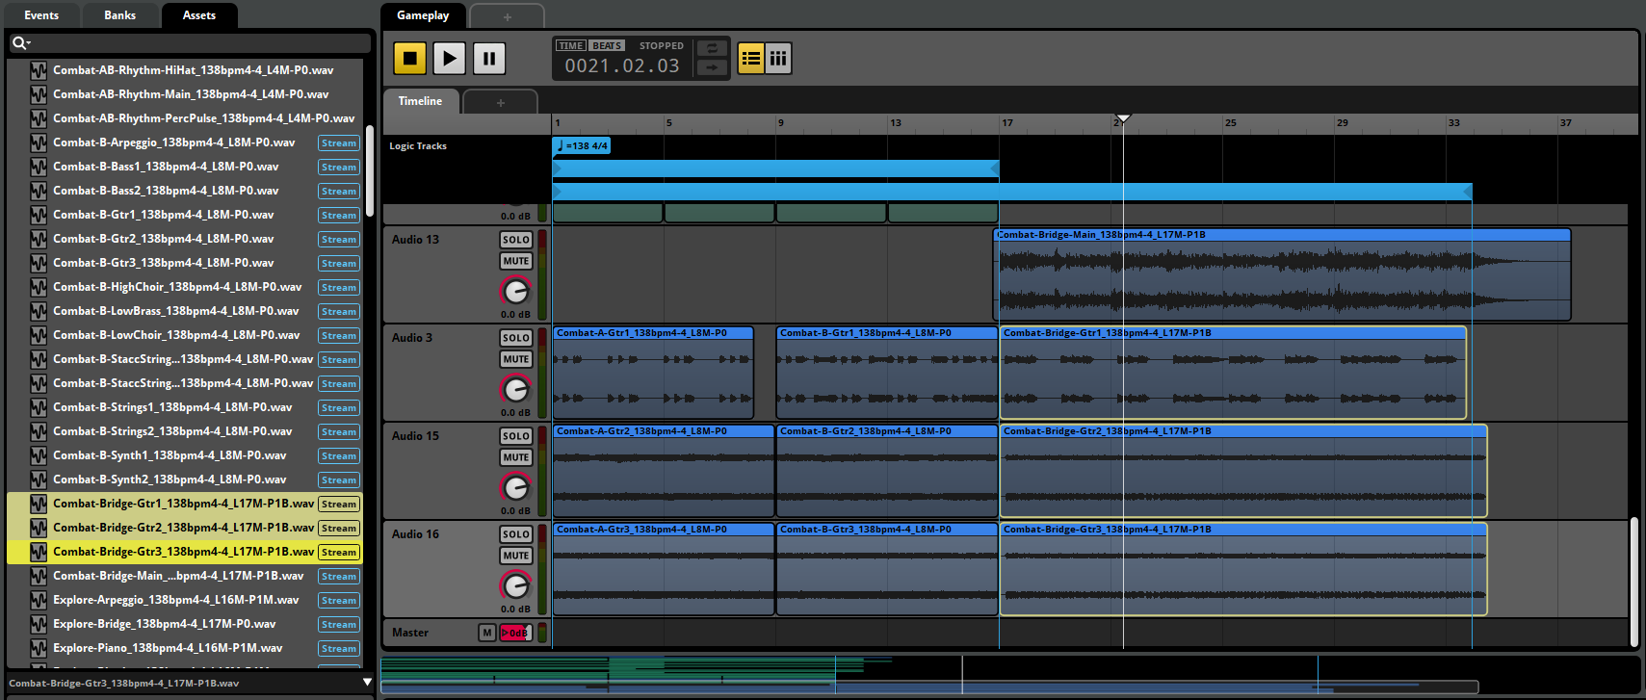The height and width of the screenshot is (700, 1646).
Task: Click waveform icon of Explore-Arpeggio file
Action: coord(39,600)
